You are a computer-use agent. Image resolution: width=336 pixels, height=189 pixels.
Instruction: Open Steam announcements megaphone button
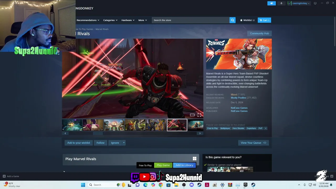coord(271,3)
